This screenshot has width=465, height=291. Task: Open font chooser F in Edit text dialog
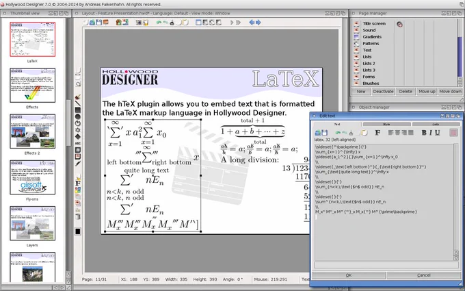click(377, 133)
